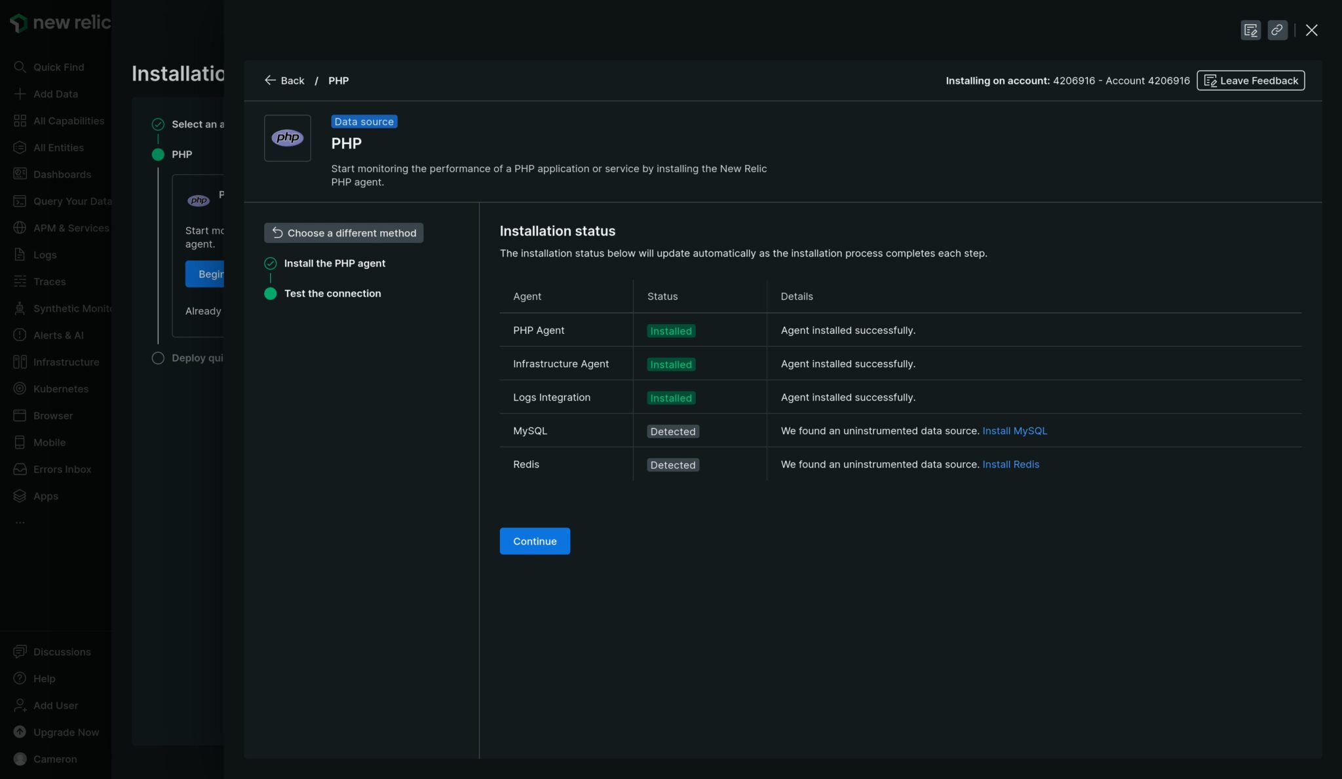The image size is (1342, 779).
Task: Click the copy permalink icon top right
Action: pos(1276,30)
